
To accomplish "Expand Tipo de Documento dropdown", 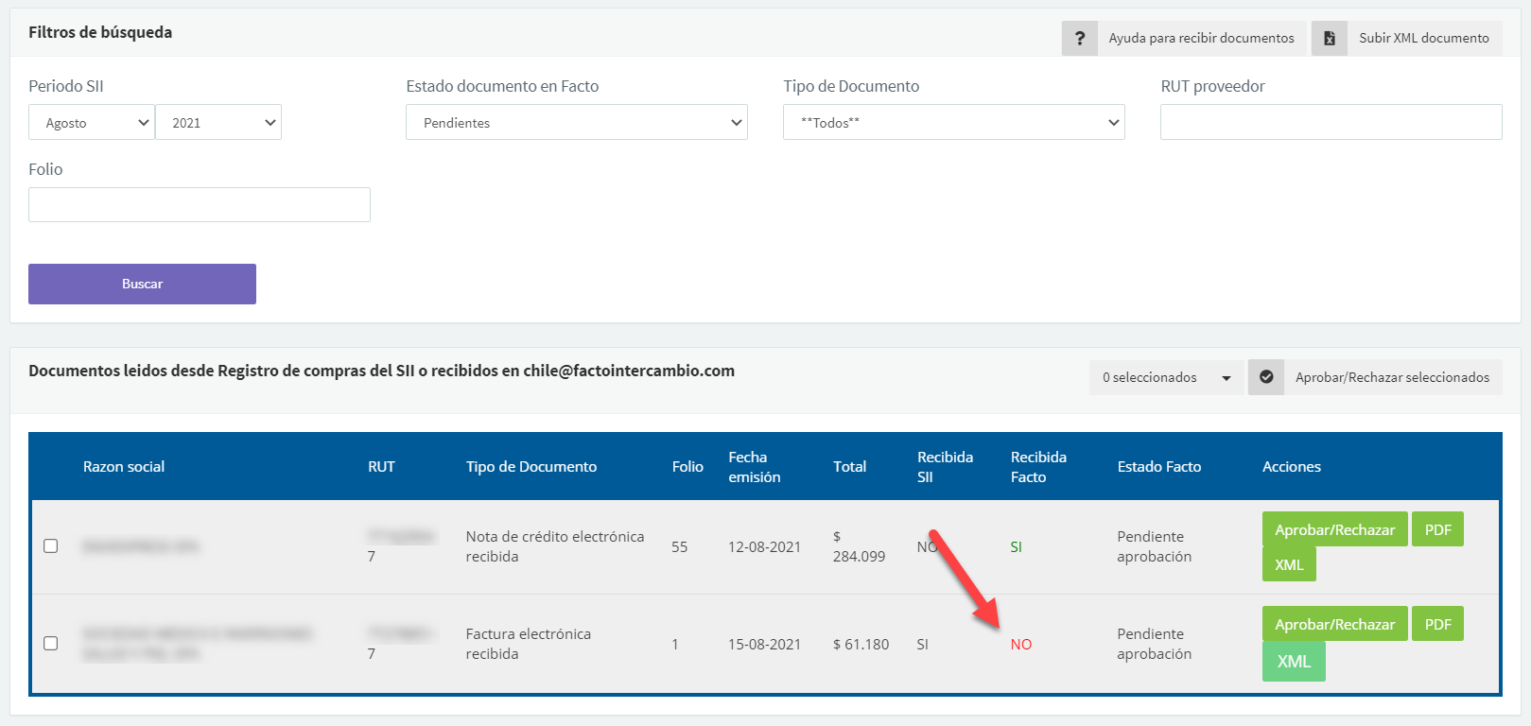I will point(953,123).
